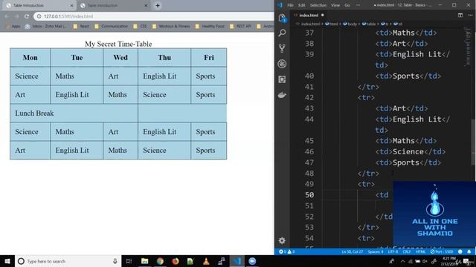476x267 pixels.
Task: Change indentation via Spaces: 4 status item
Action: 376,251
